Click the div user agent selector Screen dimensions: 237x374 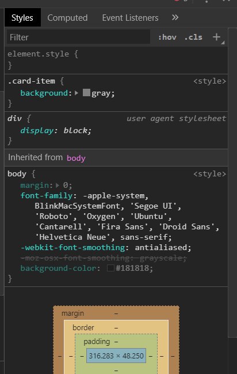(x=14, y=119)
